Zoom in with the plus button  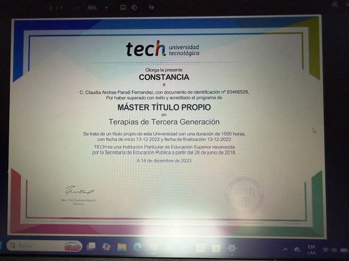106,8
